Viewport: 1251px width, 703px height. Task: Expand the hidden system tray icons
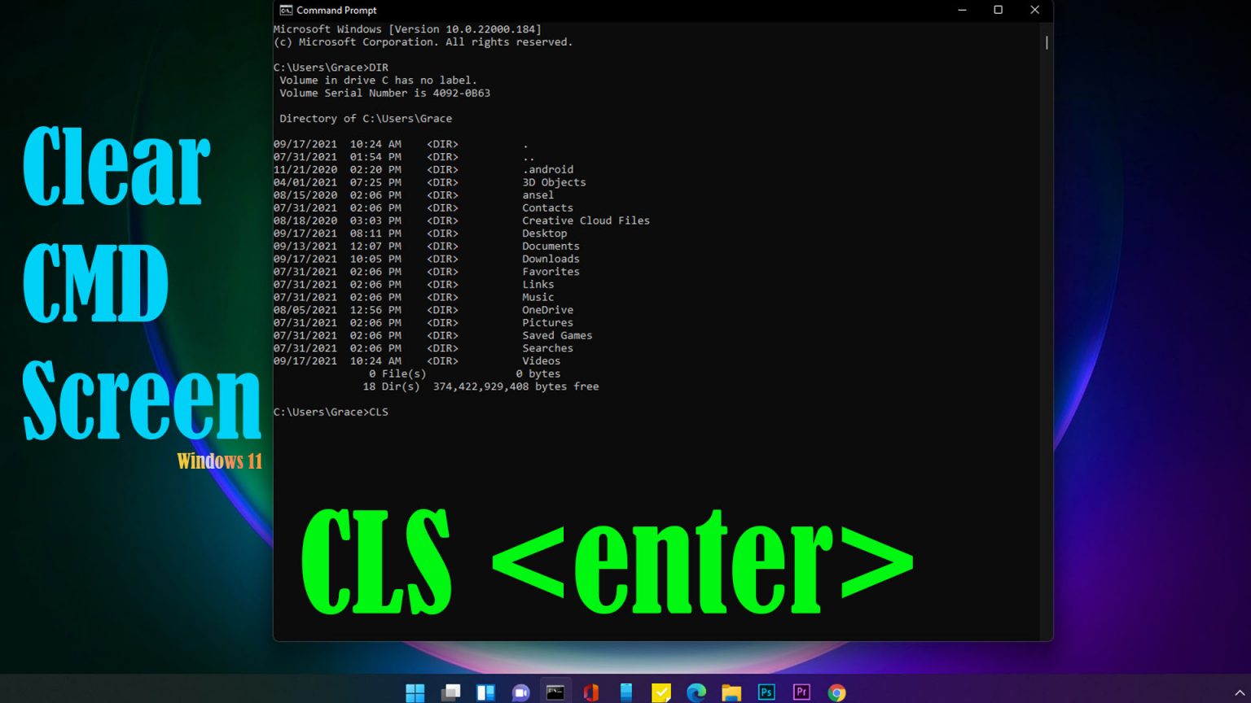[1240, 693]
